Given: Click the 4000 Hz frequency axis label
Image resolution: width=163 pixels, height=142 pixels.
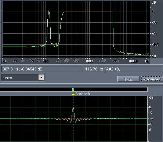Looking at the screenshot, I should 116,61.
